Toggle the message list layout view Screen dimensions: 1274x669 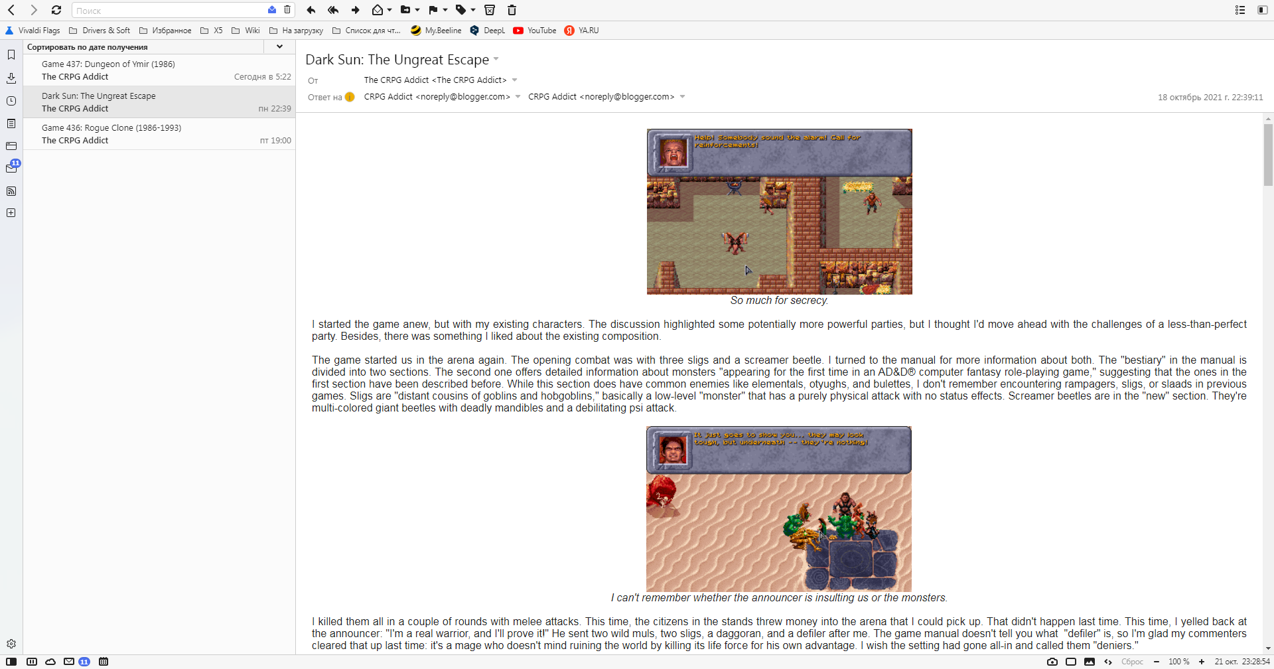[1240, 10]
